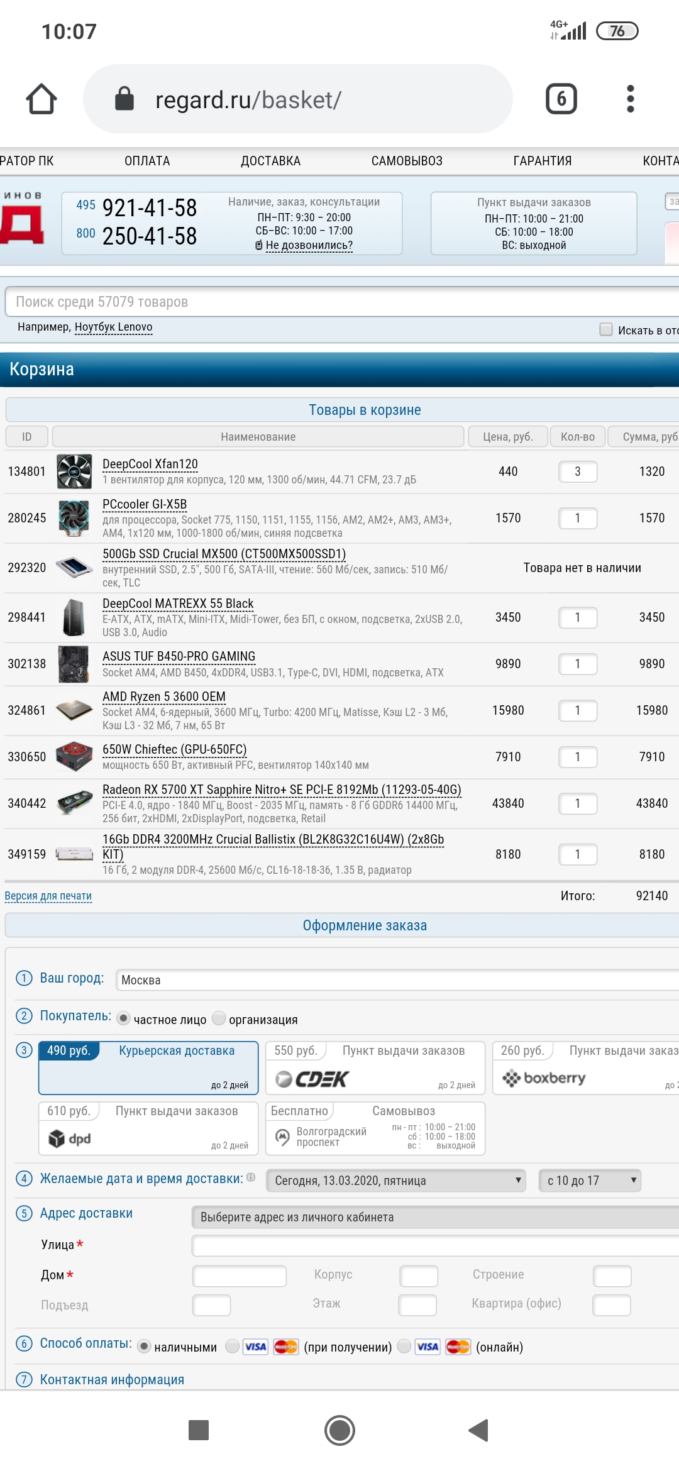Select card payment on receipt radio button
679x1471 pixels.
point(232,1346)
